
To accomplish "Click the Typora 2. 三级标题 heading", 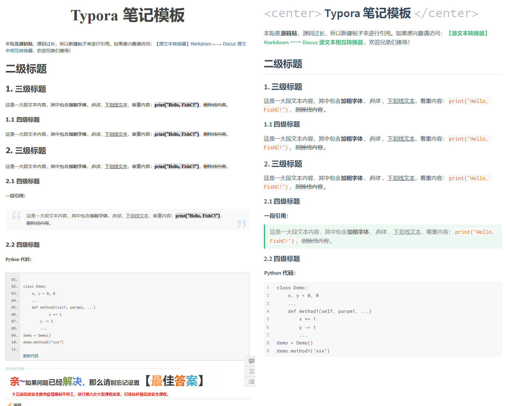I will pos(283,164).
